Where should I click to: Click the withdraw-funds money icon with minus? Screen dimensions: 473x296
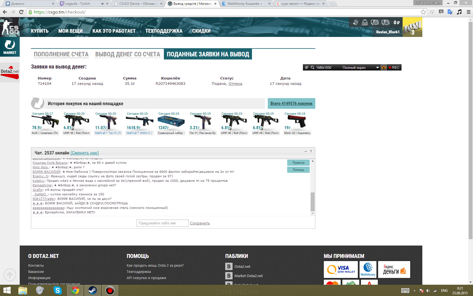(385, 22)
